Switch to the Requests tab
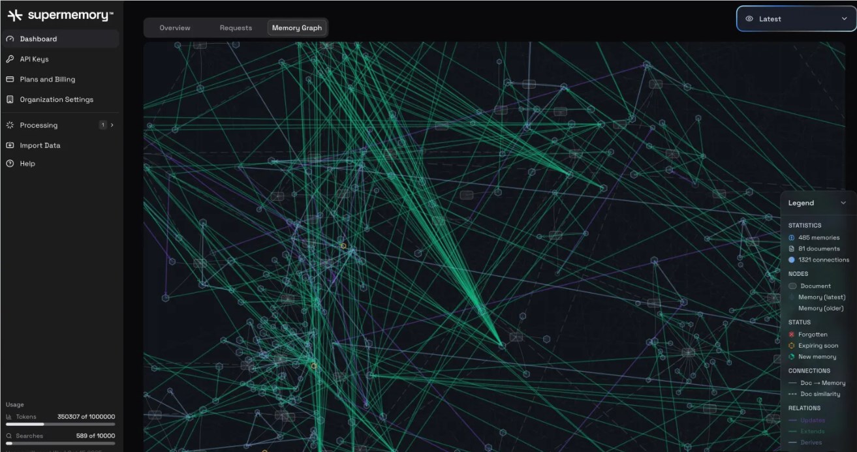The height and width of the screenshot is (452, 857). 236,28
